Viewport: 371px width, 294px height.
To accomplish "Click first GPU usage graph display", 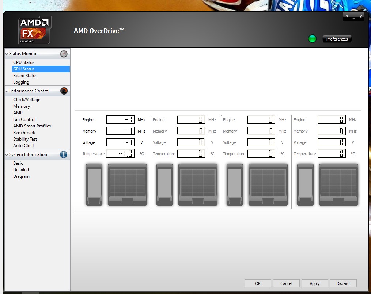I will (127, 184).
